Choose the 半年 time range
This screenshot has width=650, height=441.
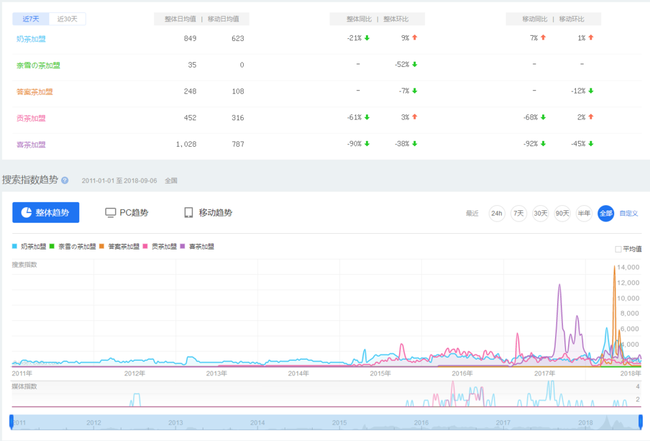point(584,213)
